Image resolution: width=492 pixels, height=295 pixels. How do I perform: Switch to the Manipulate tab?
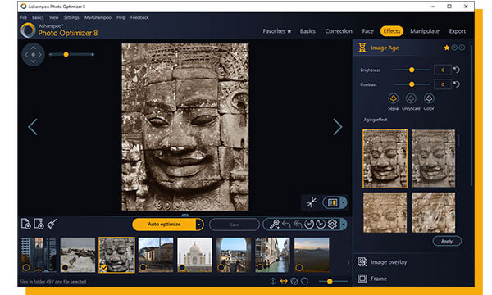tap(425, 31)
